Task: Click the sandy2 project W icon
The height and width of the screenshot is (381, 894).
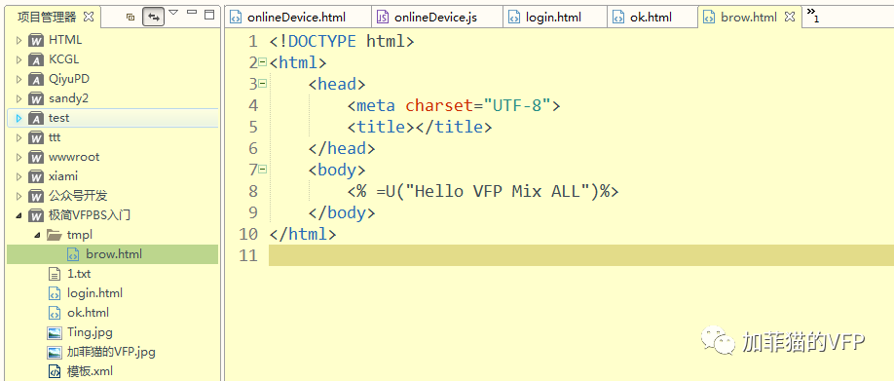Action: (36, 98)
